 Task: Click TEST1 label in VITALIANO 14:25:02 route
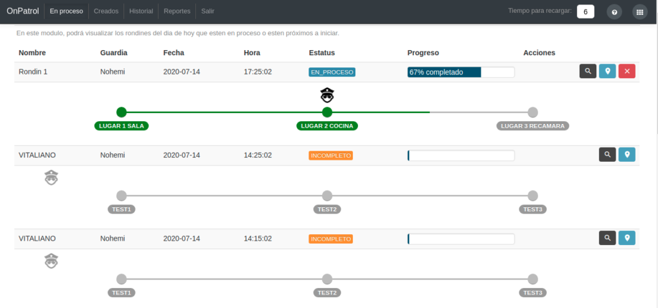click(x=121, y=209)
